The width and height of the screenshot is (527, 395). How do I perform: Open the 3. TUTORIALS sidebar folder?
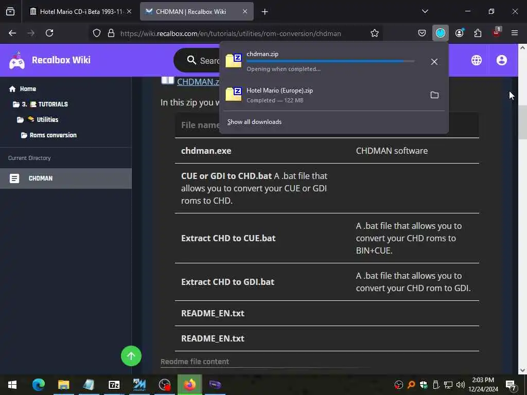[40, 104]
